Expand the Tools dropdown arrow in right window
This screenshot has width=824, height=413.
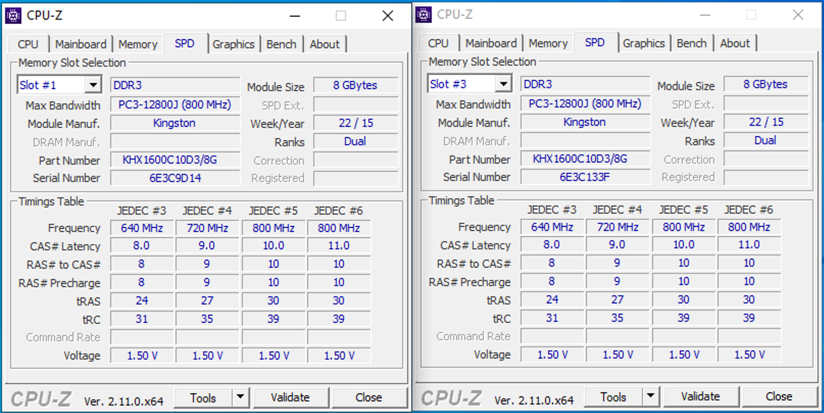(650, 397)
